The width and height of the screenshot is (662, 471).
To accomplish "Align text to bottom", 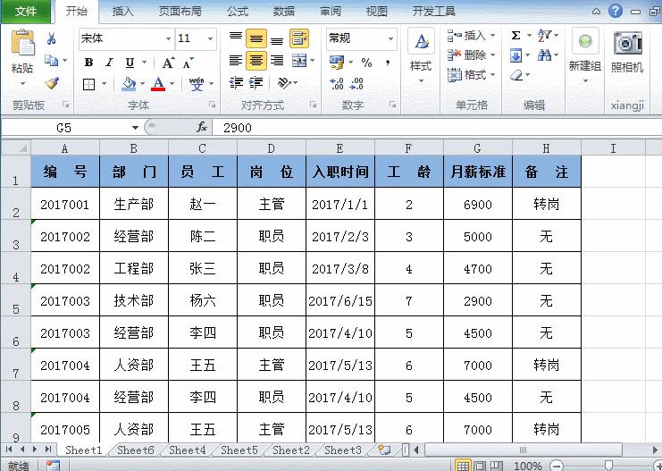I will [x=277, y=38].
